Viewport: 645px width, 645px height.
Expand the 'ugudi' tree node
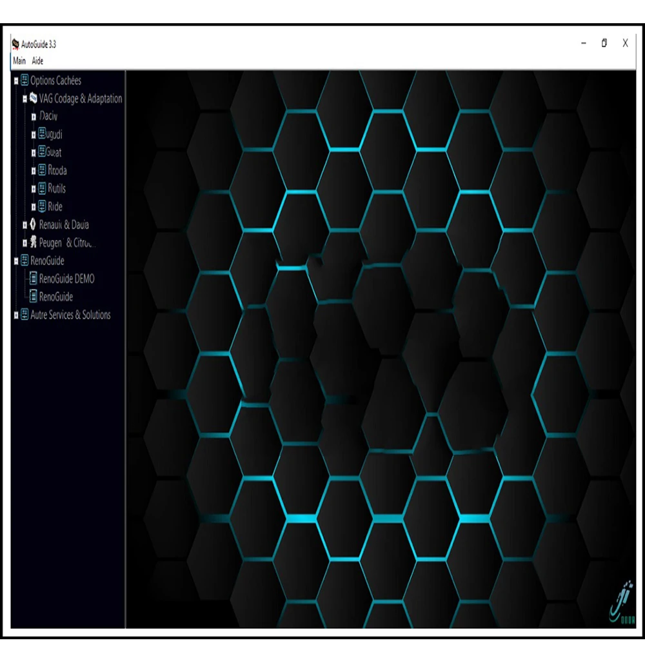click(34, 135)
